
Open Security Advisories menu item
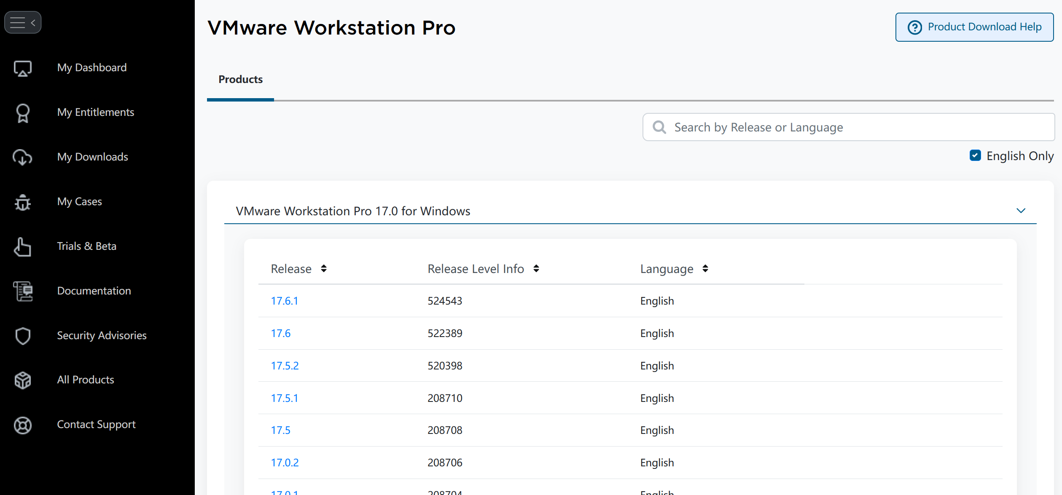[x=102, y=335]
